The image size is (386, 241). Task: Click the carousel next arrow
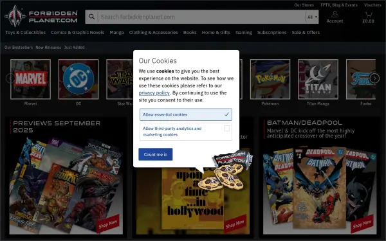374,78
